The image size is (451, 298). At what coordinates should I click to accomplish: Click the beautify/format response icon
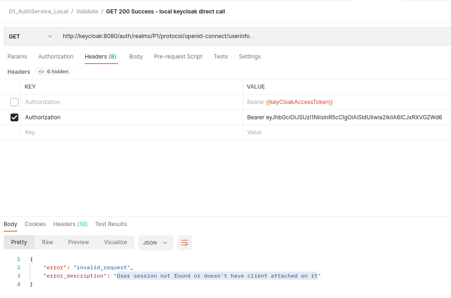tap(184, 243)
